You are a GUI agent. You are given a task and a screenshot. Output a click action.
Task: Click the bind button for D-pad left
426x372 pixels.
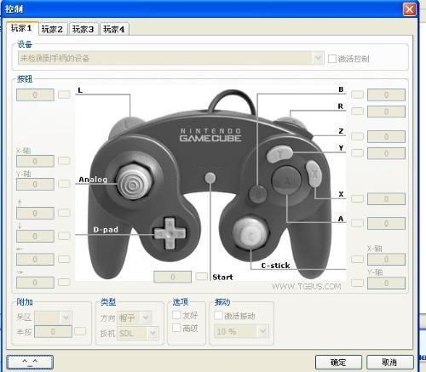pos(64,259)
